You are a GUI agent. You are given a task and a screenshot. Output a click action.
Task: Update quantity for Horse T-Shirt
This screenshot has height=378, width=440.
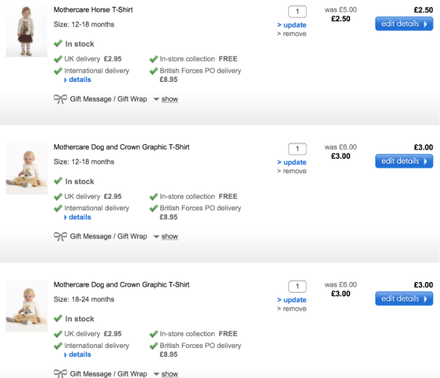tap(294, 25)
